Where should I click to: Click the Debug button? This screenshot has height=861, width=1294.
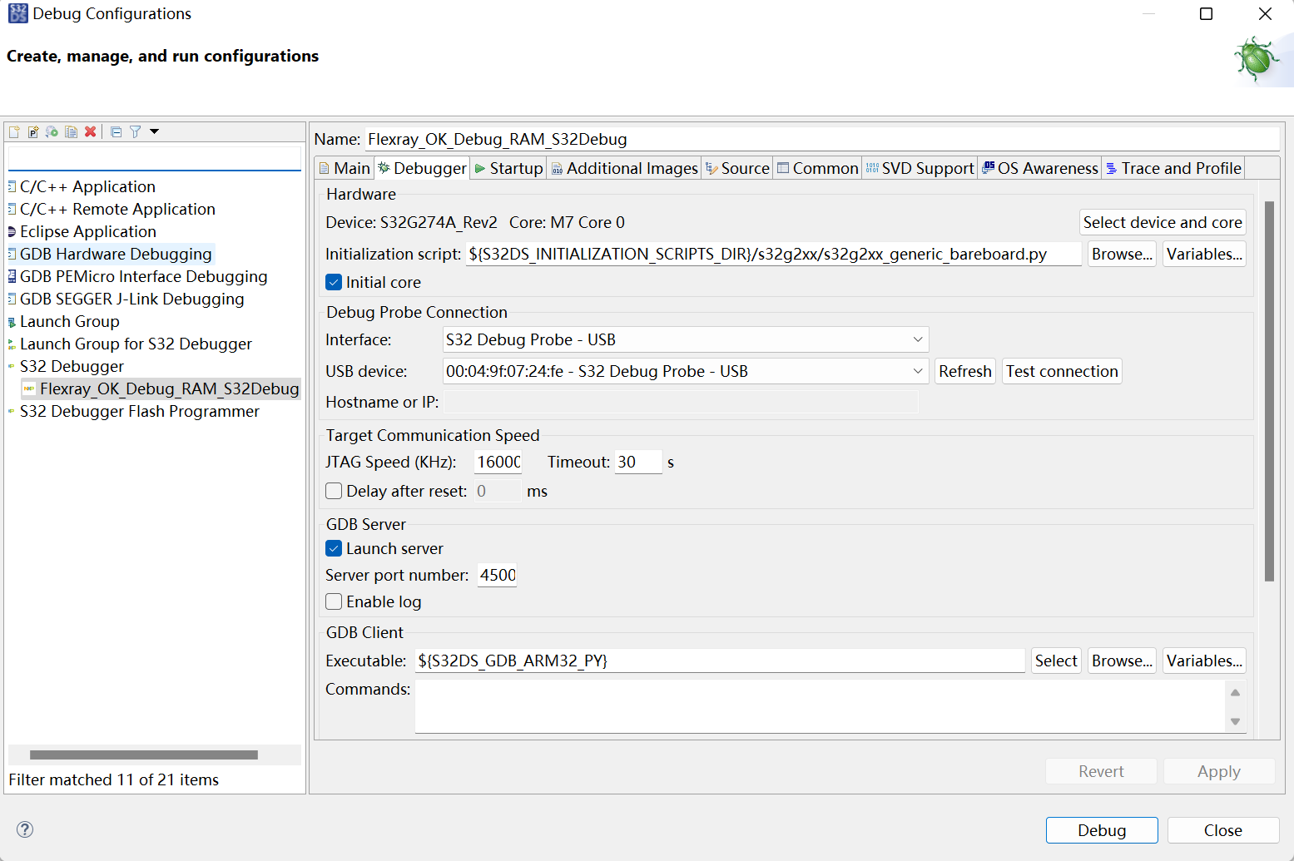[1102, 830]
